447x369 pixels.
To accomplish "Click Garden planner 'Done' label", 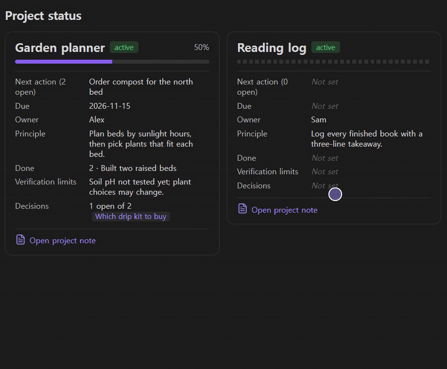I will [24, 168].
